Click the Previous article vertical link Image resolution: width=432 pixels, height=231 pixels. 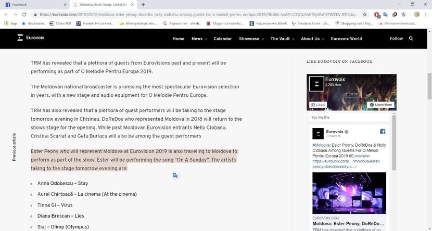(14, 147)
